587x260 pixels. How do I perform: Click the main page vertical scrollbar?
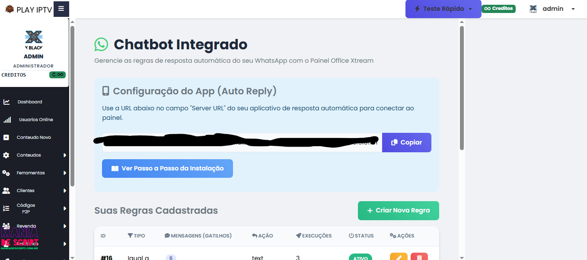[462, 88]
